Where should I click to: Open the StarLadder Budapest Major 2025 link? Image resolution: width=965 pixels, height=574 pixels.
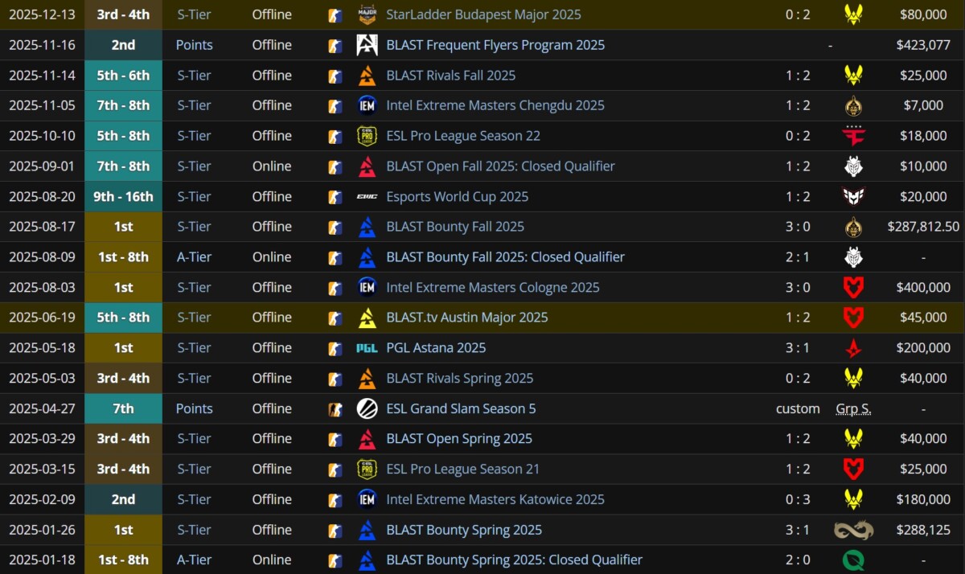click(x=483, y=14)
